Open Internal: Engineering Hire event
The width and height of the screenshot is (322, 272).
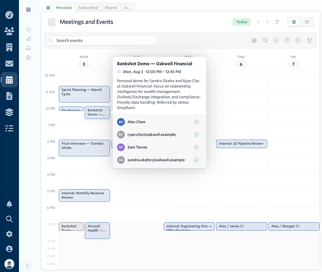(x=189, y=226)
